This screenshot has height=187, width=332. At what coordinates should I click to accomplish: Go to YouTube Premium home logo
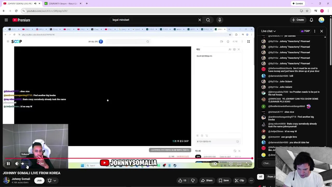coord(21,20)
